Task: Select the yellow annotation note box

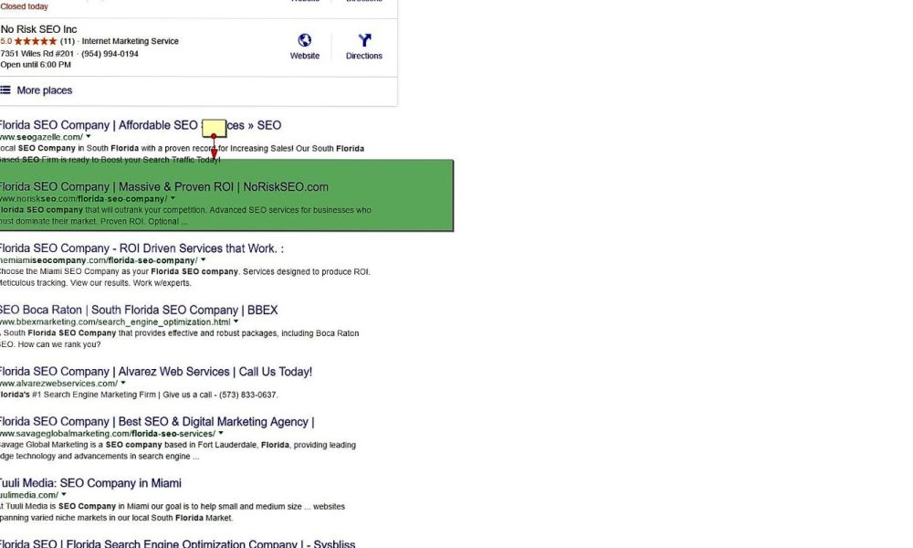Action: pyautogui.click(x=215, y=128)
